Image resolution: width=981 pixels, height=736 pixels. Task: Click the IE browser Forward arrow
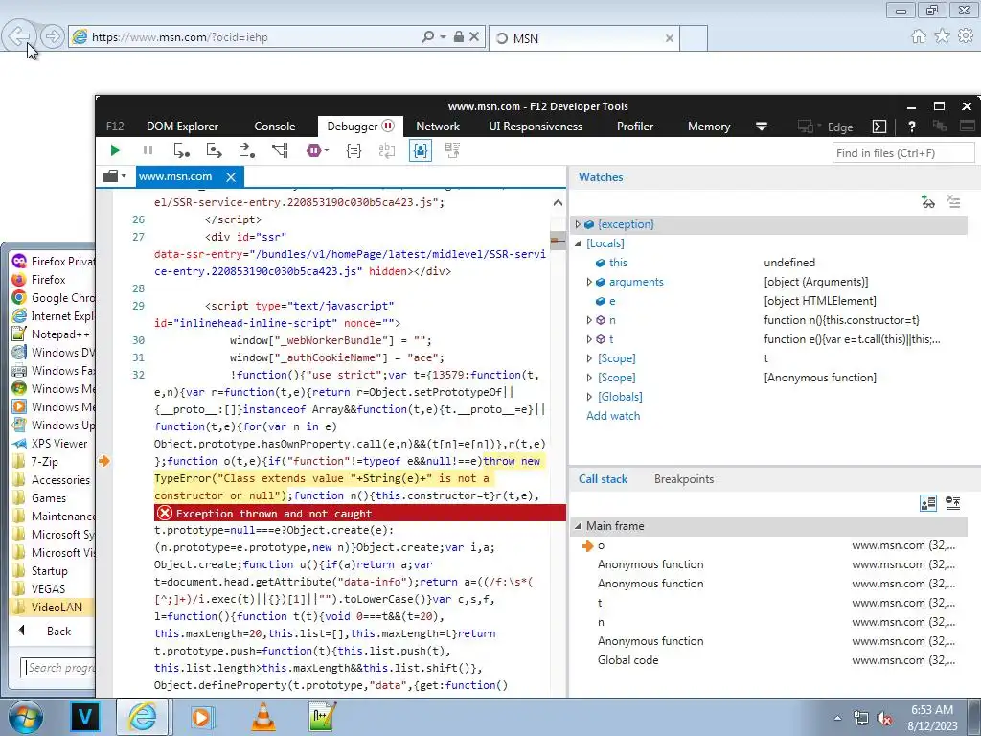point(53,37)
